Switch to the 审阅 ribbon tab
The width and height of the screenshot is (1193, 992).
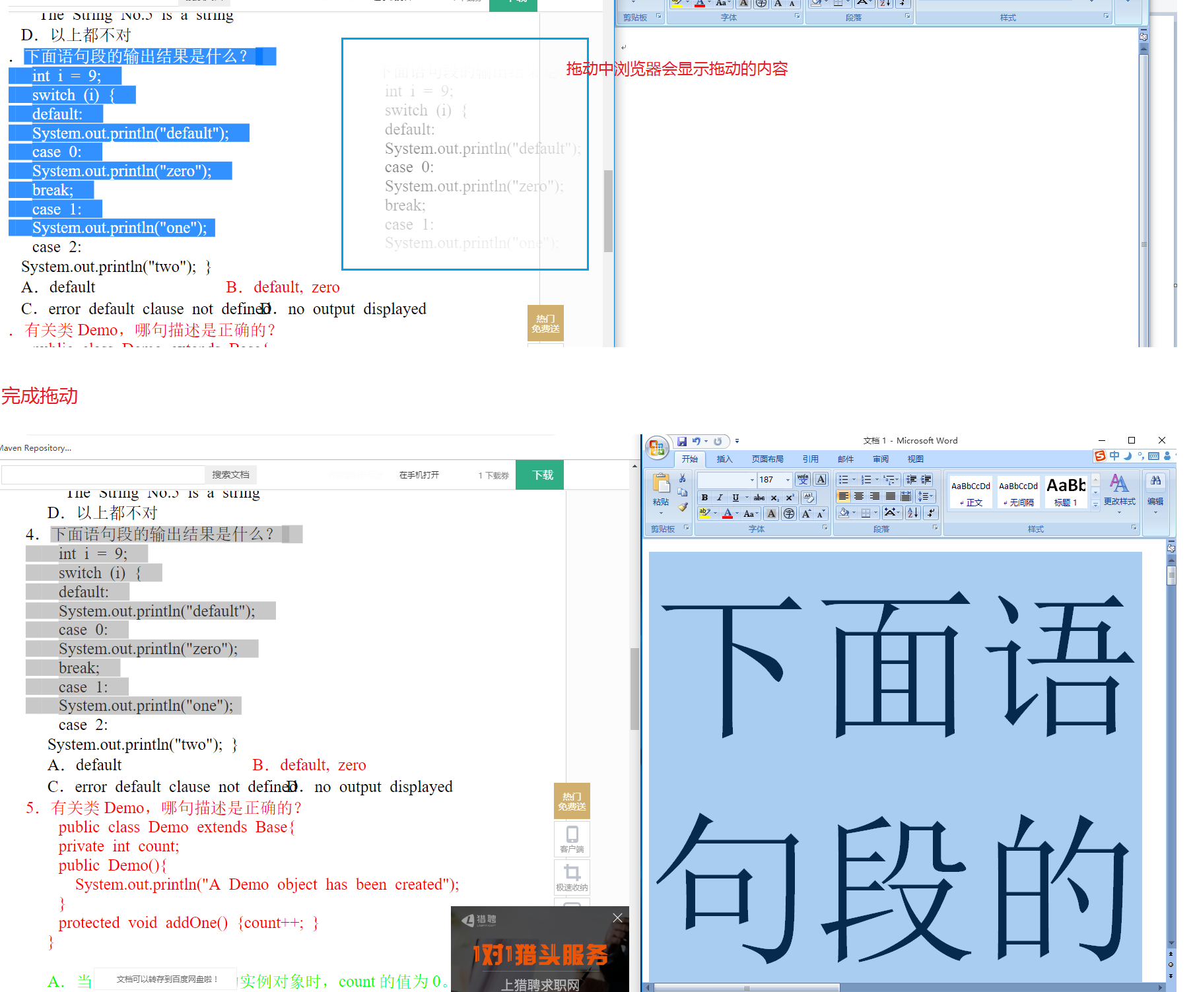[880, 459]
